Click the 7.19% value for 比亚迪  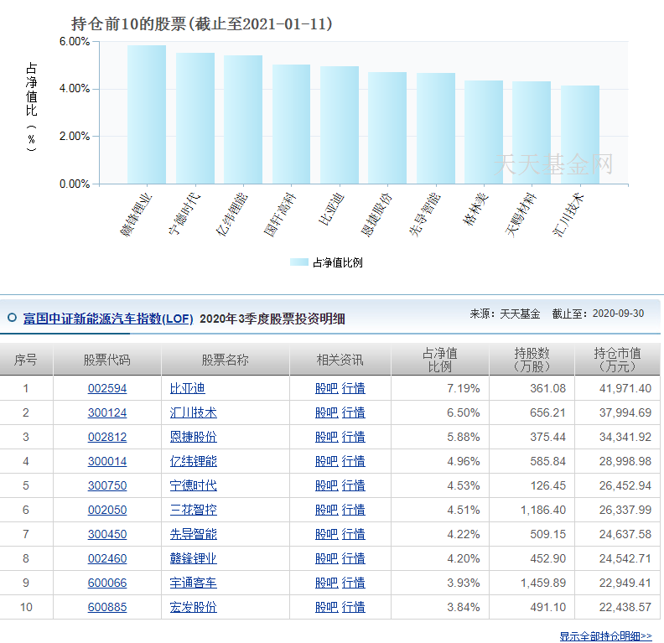click(x=464, y=388)
